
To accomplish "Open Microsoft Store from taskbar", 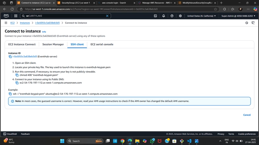I will pos(174,141).
